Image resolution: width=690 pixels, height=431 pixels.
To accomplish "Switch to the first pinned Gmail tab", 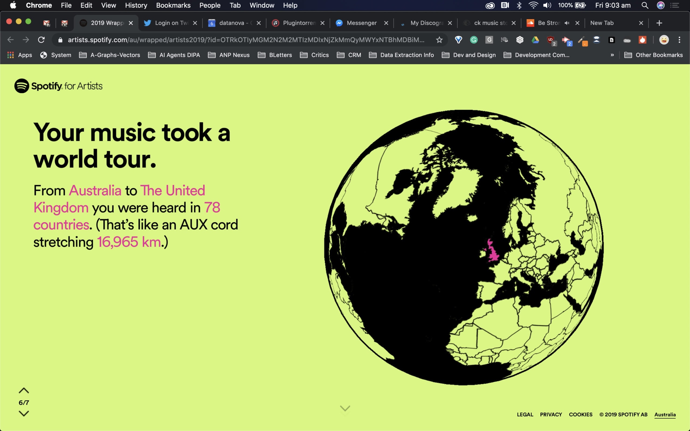I will (47, 23).
